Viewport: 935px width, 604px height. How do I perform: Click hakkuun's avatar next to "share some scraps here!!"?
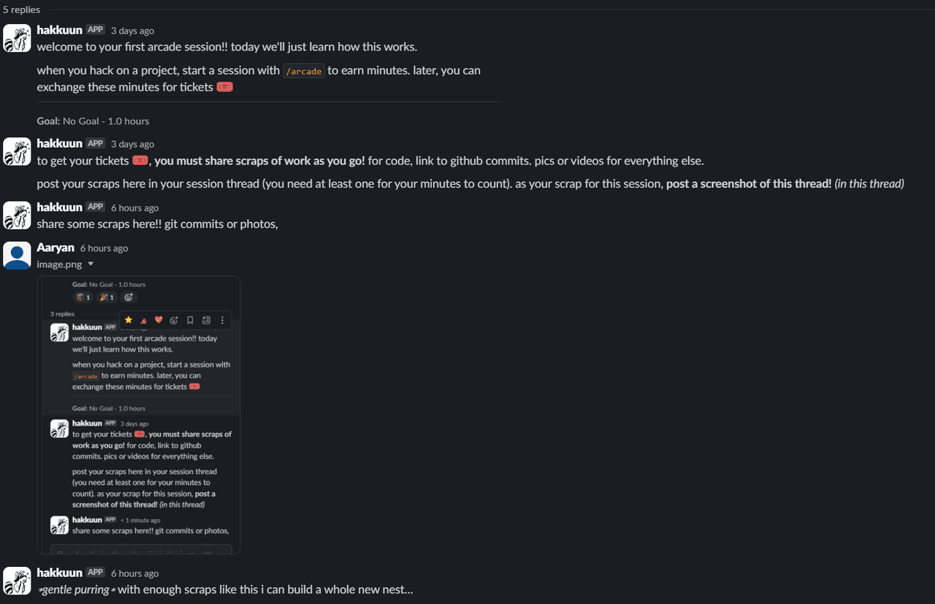click(17, 215)
